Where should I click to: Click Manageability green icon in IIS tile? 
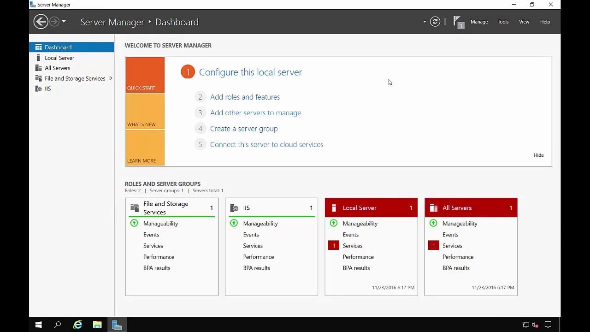tap(234, 223)
